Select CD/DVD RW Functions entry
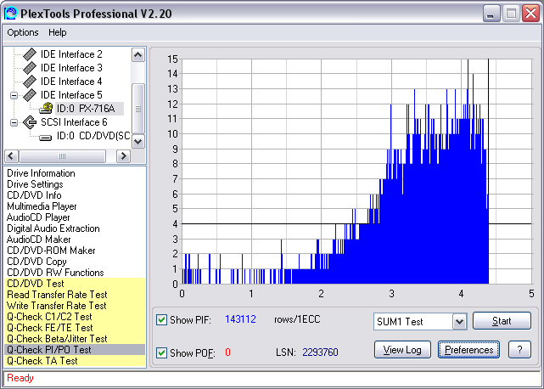This screenshot has height=389, width=544. 55,273
